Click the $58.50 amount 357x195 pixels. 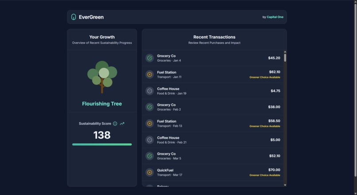274,121
